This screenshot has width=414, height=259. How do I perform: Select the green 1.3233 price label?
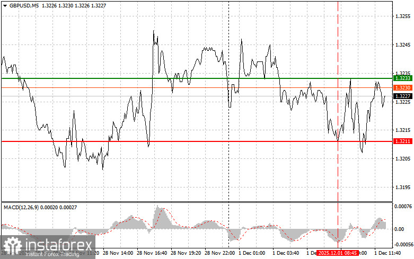[403, 78]
